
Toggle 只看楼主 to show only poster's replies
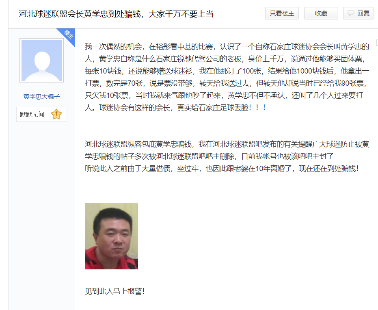(282, 13)
